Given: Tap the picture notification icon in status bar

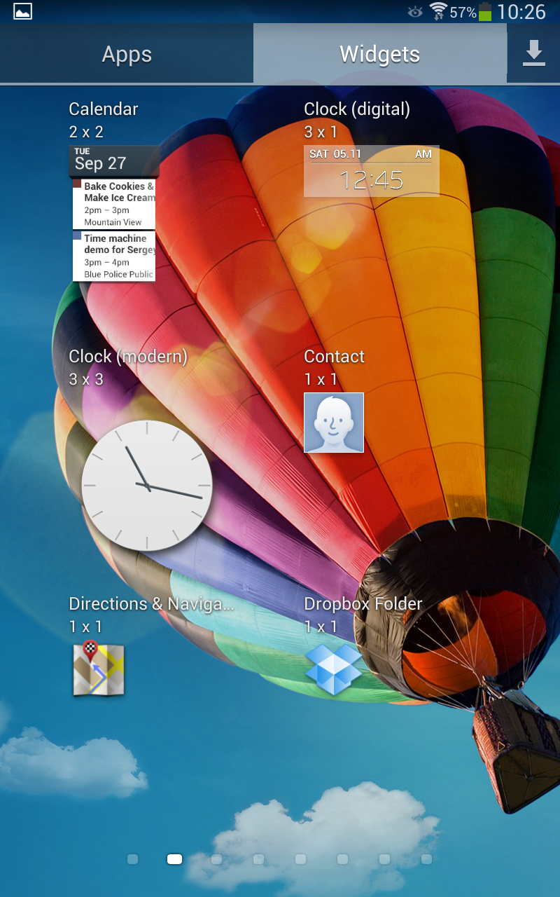Looking at the screenshot, I should click(23, 12).
